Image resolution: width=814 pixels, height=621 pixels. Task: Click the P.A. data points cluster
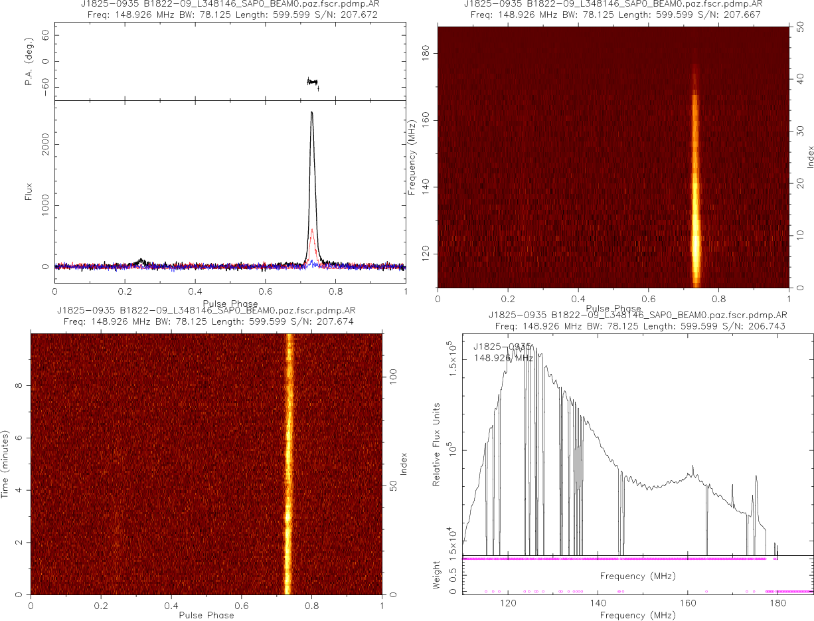(x=312, y=82)
